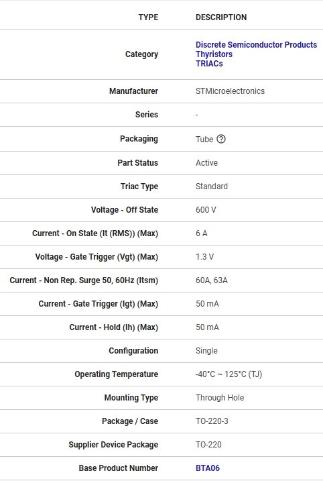Image resolution: width=323 pixels, height=481 pixels.
Task: Open the Thyristors category link
Action: [x=214, y=54]
